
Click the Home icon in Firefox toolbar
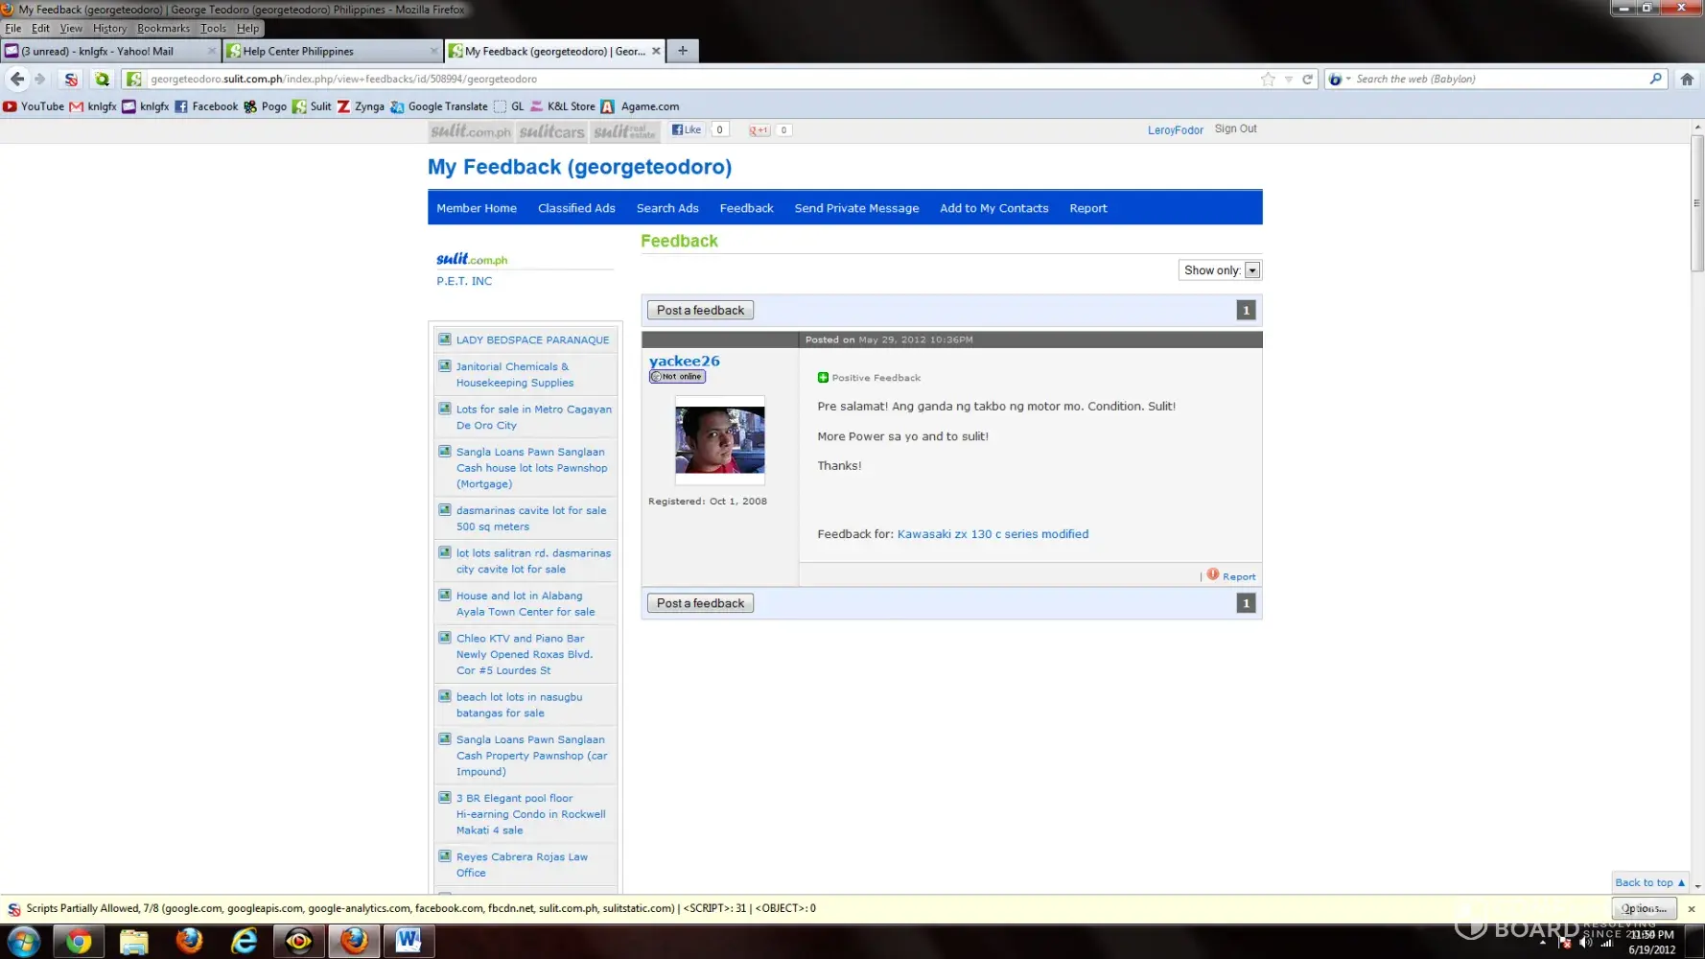[x=1687, y=79]
